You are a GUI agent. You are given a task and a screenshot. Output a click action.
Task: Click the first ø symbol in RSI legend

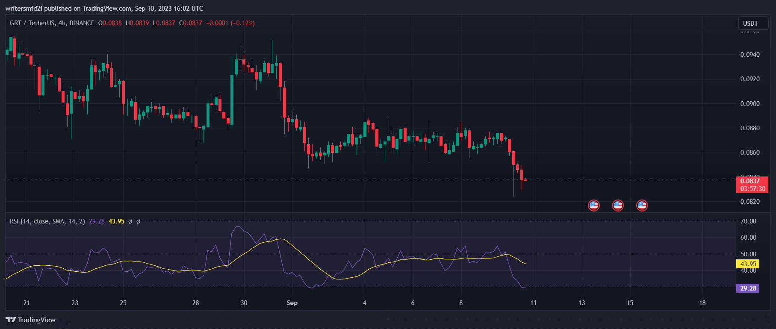(131, 221)
